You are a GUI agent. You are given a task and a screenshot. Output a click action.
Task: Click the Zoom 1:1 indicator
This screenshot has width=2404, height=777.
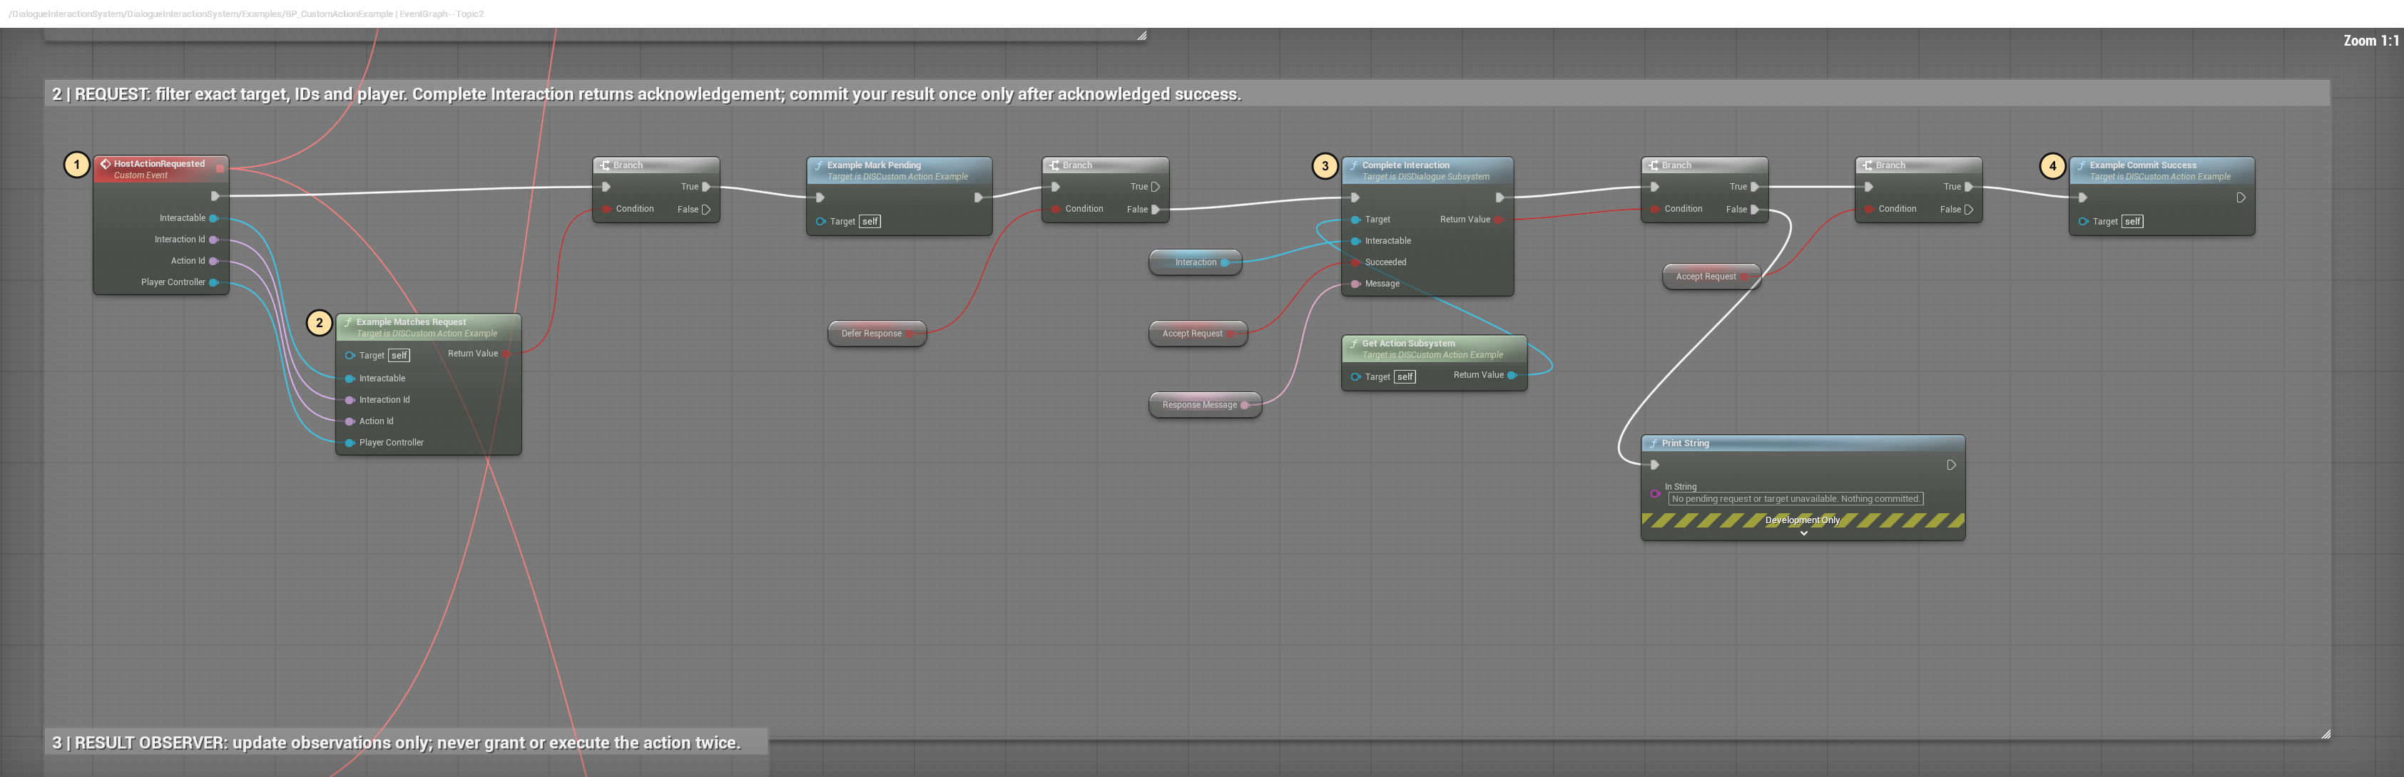(x=2370, y=41)
